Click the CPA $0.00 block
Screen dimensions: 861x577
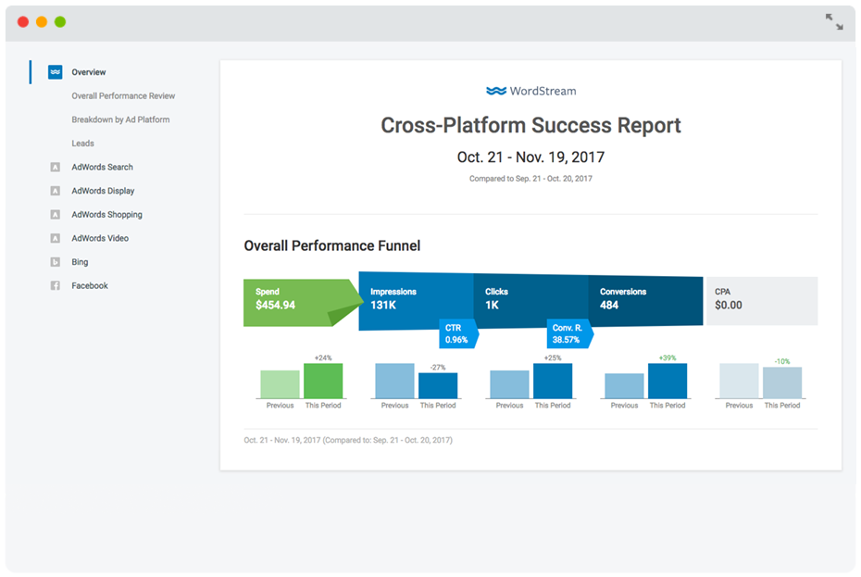[x=762, y=301]
